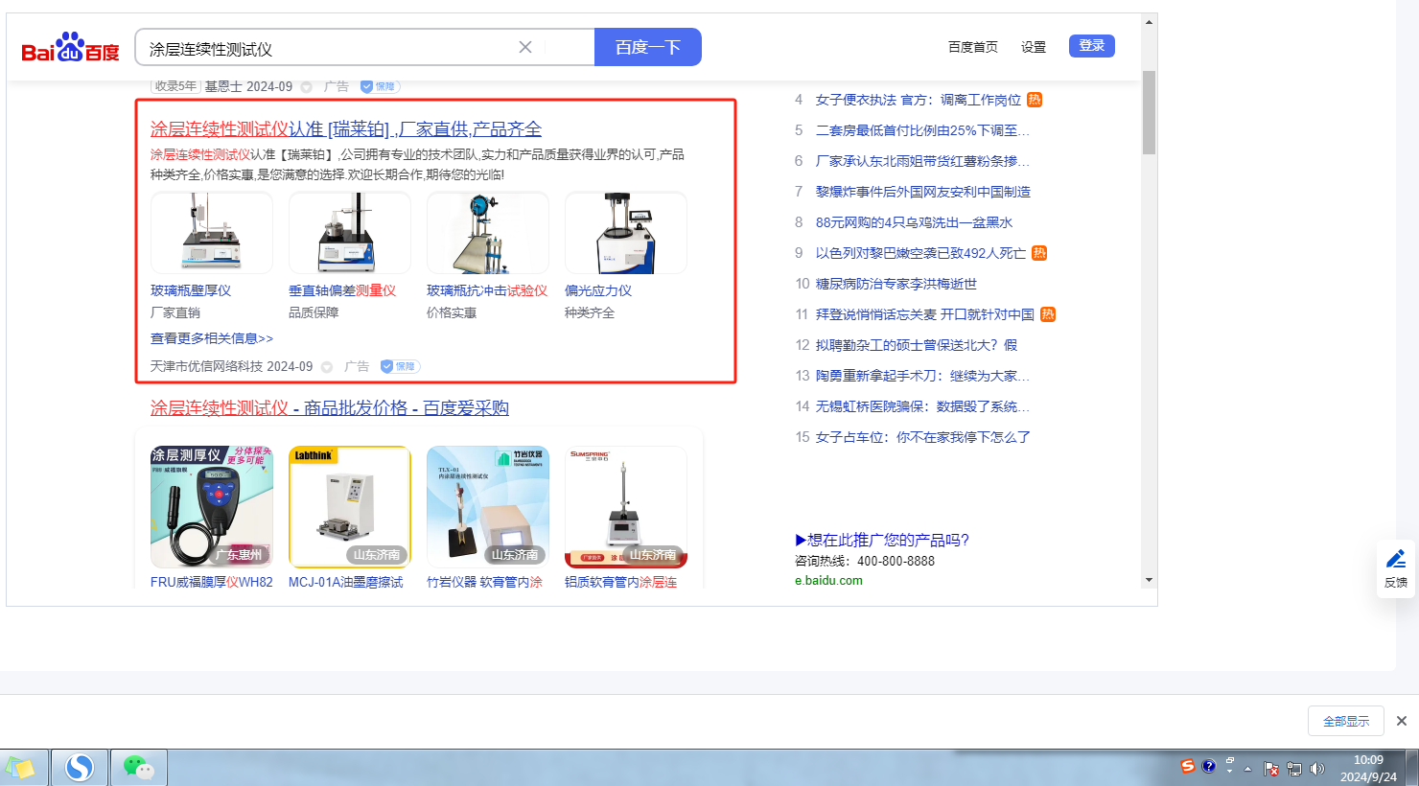Viewport: 1419px width, 786px height.
Task: Click the scrollbar down arrow
Action: (1149, 580)
